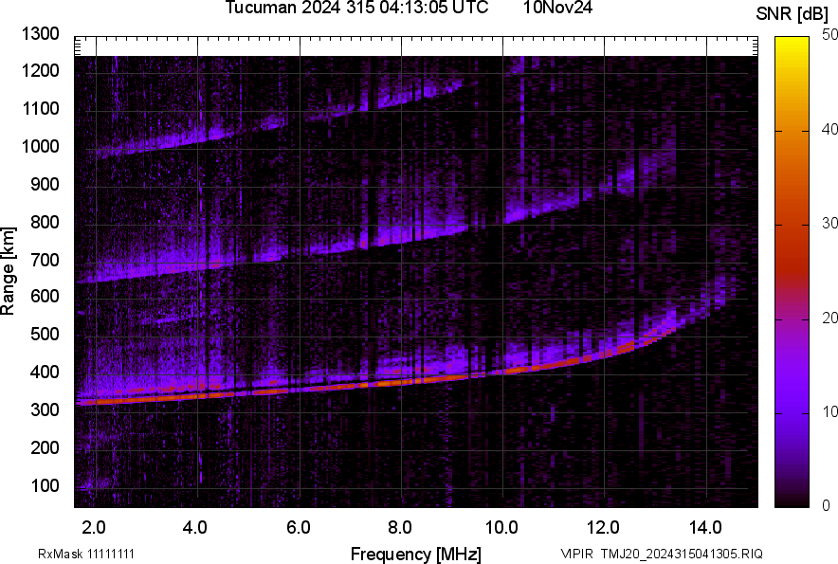This screenshot has height=564, width=838.
Task: Click the 'Range [km]' axis label
Action: pyautogui.click(x=8, y=271)
